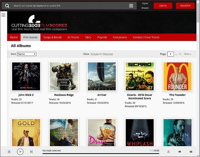
Task: Open the Sort by Name dropdown
Action: click(x=27, y=54)
